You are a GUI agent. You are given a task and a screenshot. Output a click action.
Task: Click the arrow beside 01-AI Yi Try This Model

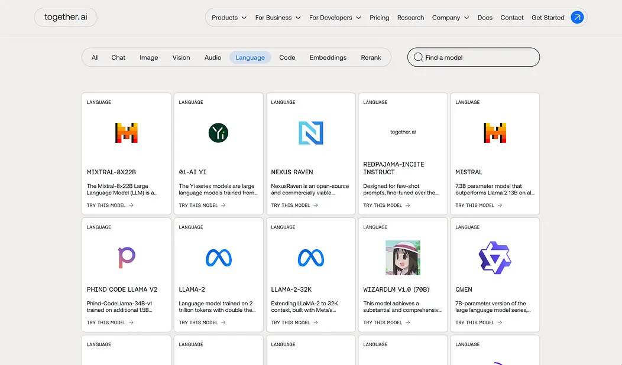[x=223, y=206]
